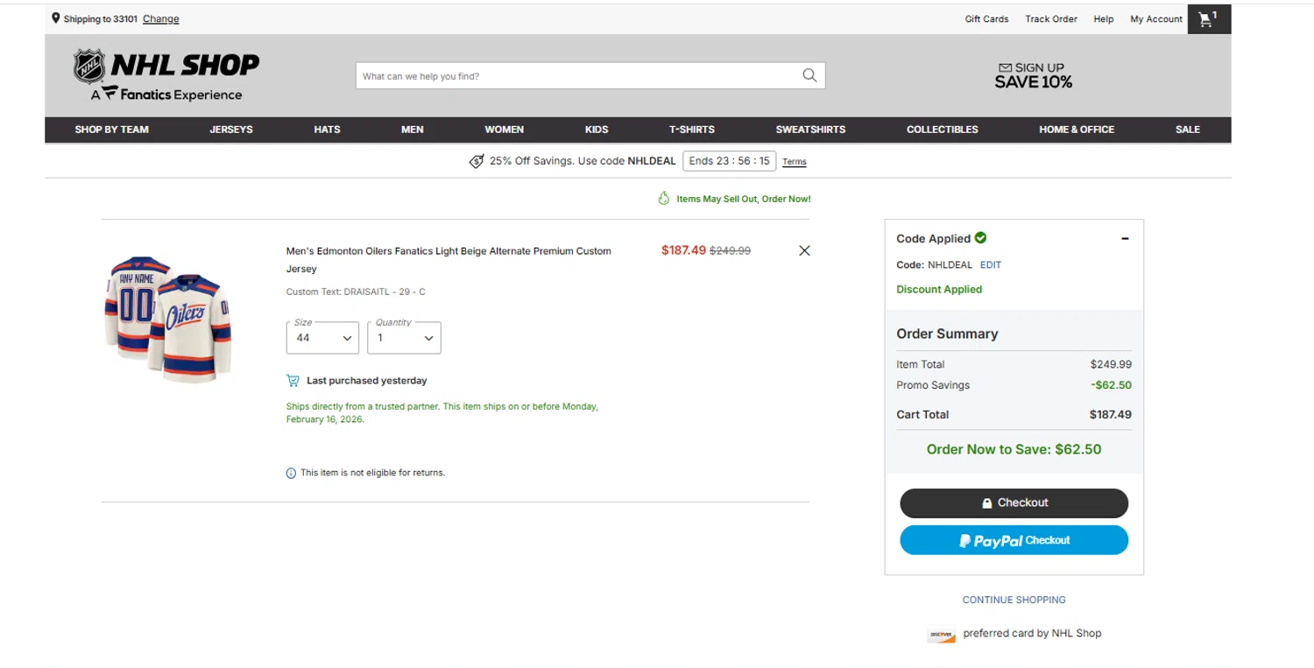Click Sign Up Save 10% banner
Image resolution: width=1314 pixels, height=668 pixels.
pos(1034,75)
